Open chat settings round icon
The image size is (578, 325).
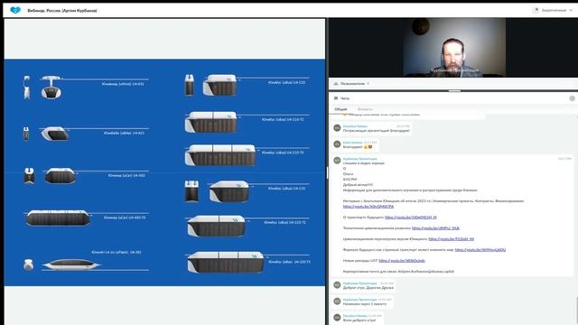coord(572,98)
